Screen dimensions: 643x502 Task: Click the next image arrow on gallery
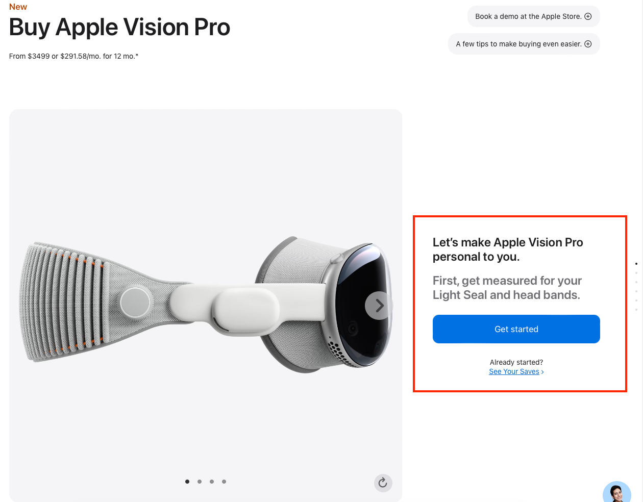(x=379, y=306)
